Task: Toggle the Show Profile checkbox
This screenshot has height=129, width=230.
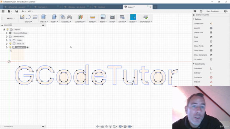Action: 211,46
